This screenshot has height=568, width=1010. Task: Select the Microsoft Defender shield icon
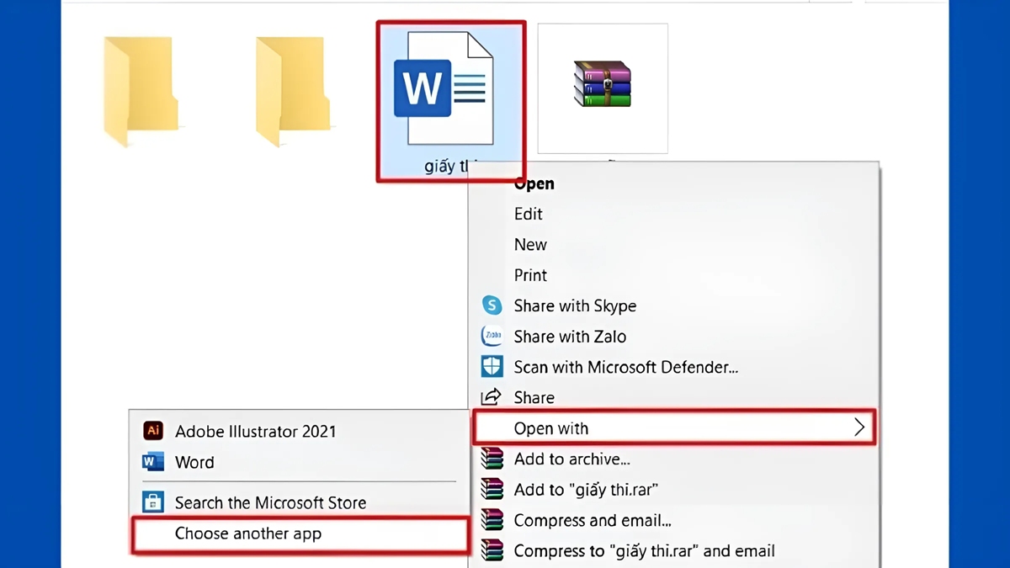tap(492, 366)
